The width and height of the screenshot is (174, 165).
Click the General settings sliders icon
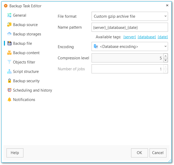pyautogui.click(x=9, y=15)
